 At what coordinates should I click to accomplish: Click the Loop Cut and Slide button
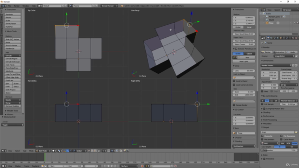point(13,74)
